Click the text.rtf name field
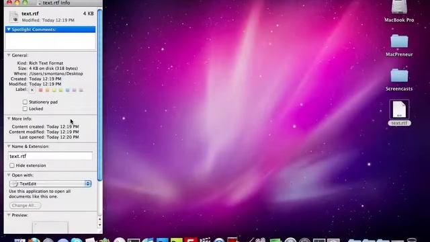This screenshot has width=430, height=242. coord(50,156)
